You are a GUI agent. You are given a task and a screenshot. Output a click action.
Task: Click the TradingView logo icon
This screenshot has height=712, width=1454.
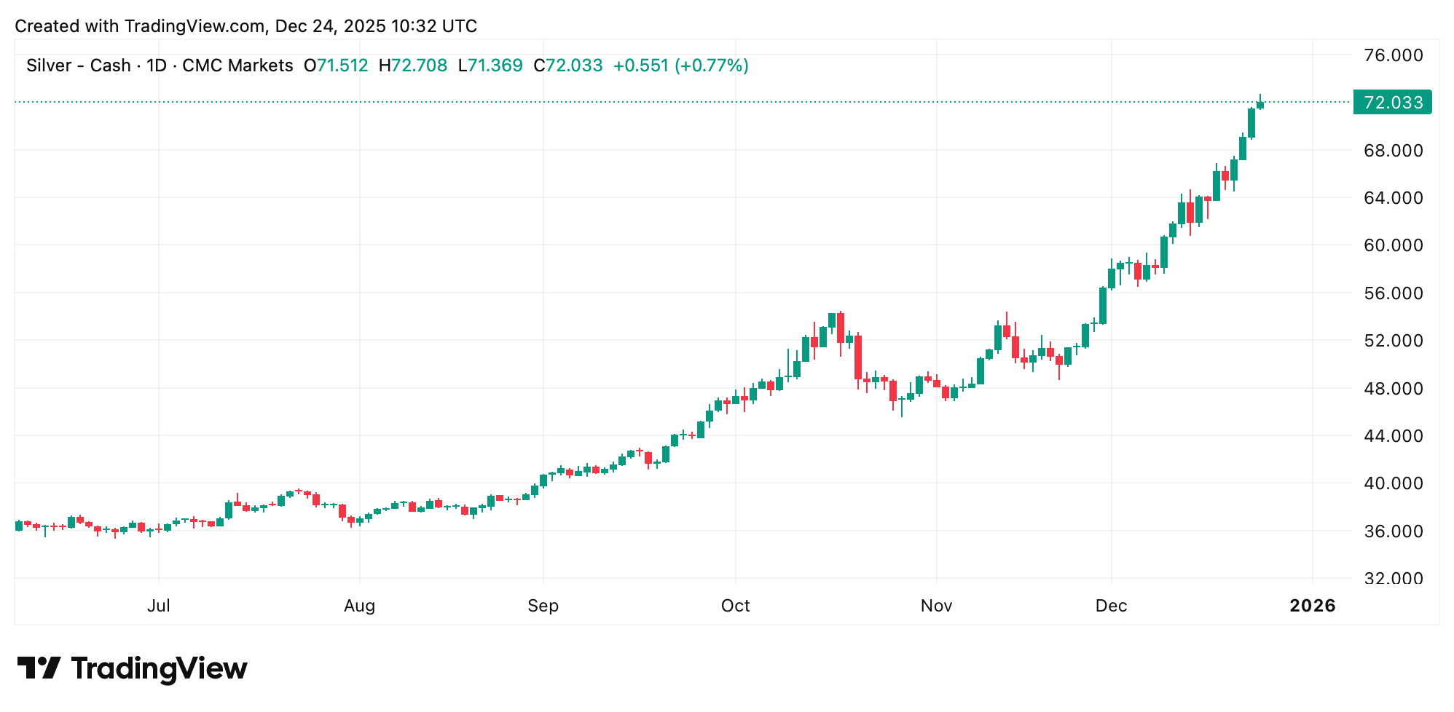(x=39, y=668)
